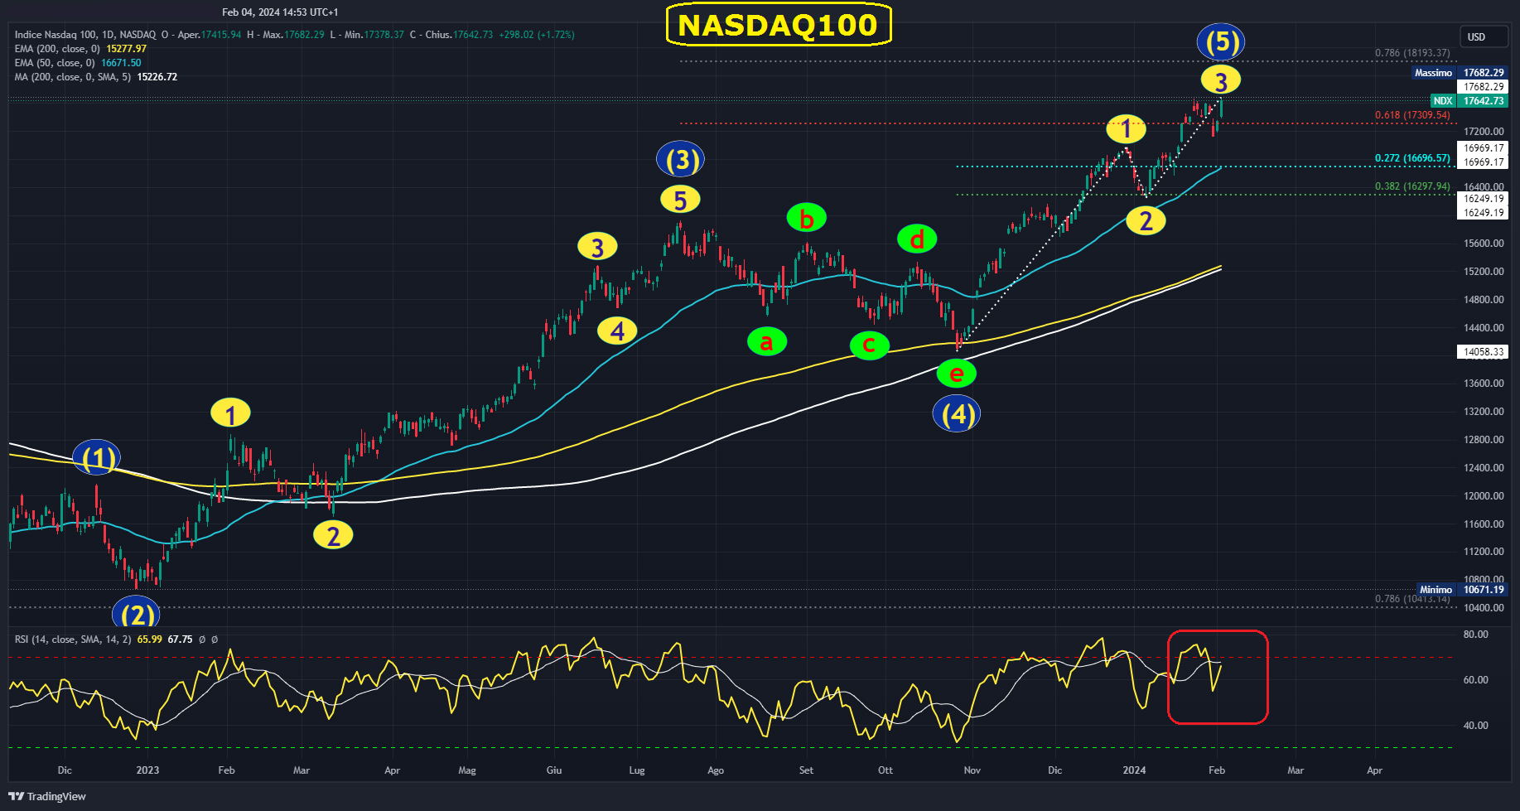Image resolution: width=1520 pixels, height=811 pixels.
Task: Select the Indice Nasdaq 100 legend title
Action: pyautogui.click(x=85, y=35)
